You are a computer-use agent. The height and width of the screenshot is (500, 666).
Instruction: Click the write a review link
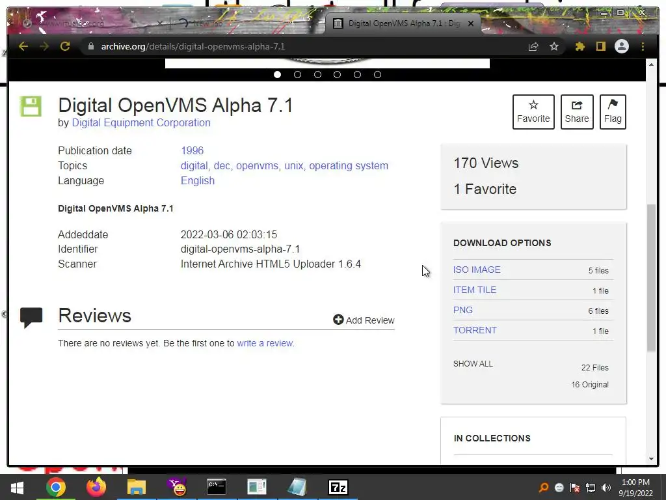[265, 343]
